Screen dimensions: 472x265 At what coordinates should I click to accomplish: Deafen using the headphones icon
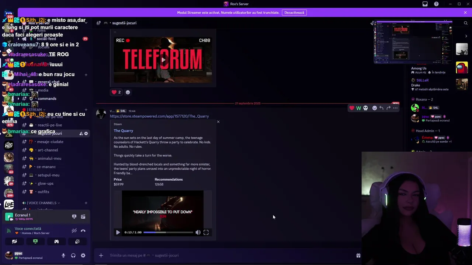pyautogui.click(x=73, y=255)
